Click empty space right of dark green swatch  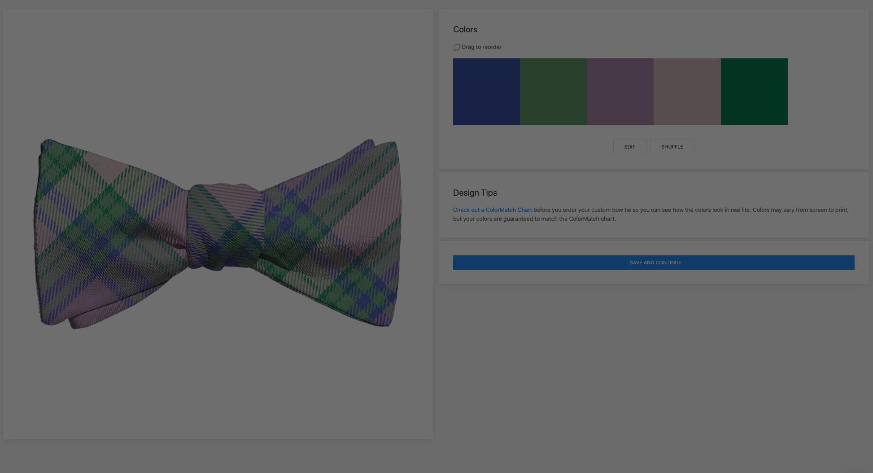coord(825,92)
